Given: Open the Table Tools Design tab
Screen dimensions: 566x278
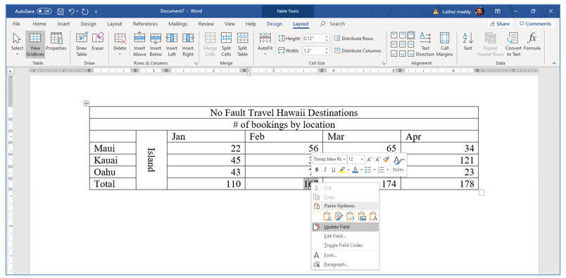Looking at the screenshot, I should point(275,24).
